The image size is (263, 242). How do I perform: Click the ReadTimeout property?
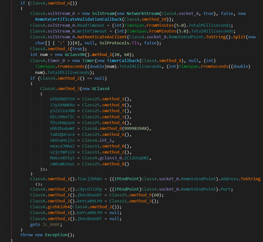91,25
